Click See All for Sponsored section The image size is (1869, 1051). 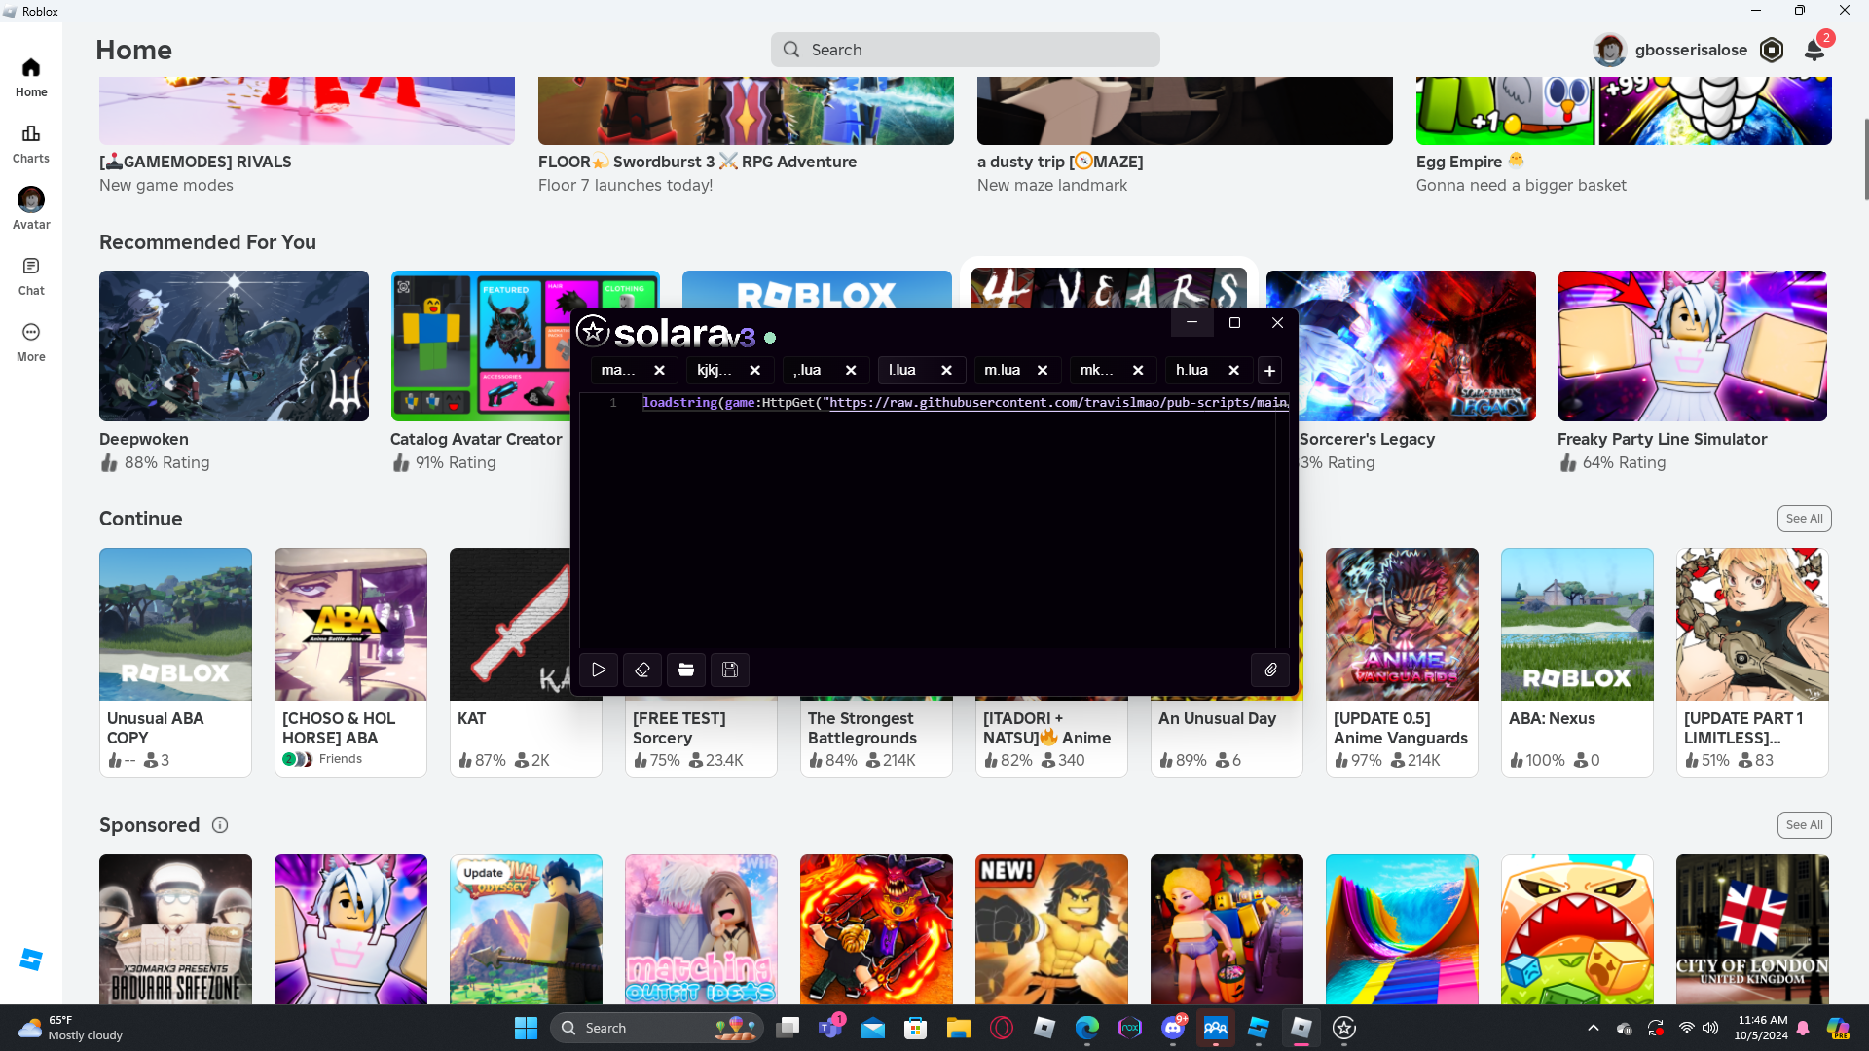pos(1804,825)
